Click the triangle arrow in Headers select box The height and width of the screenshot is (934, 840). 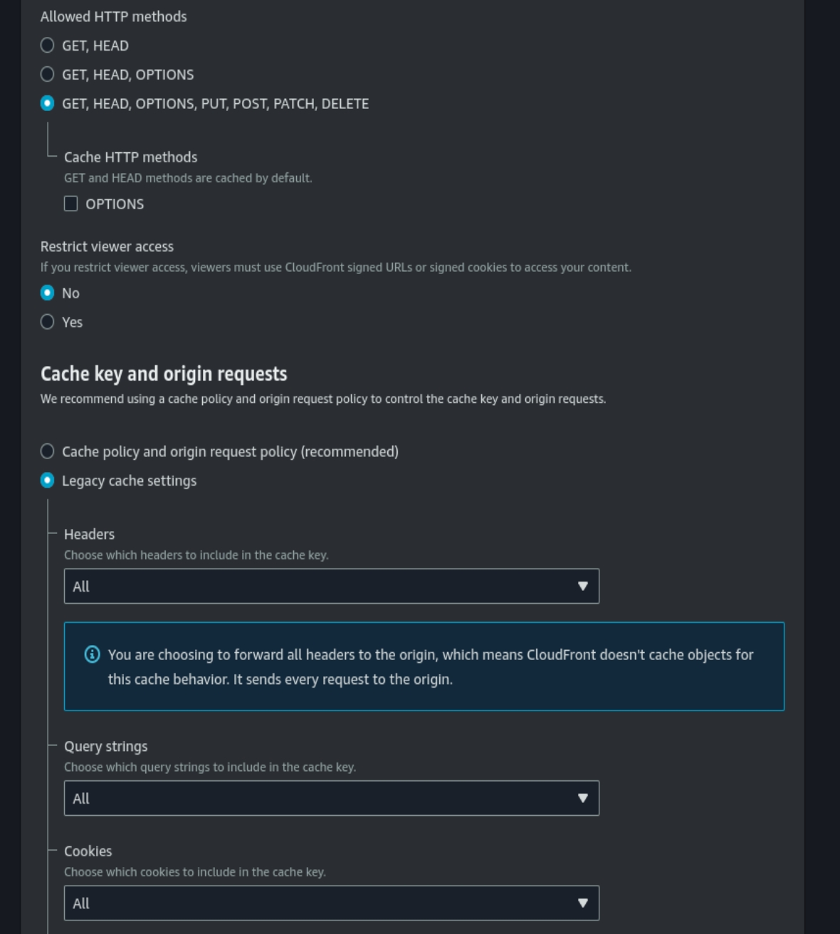coord(583,586)
